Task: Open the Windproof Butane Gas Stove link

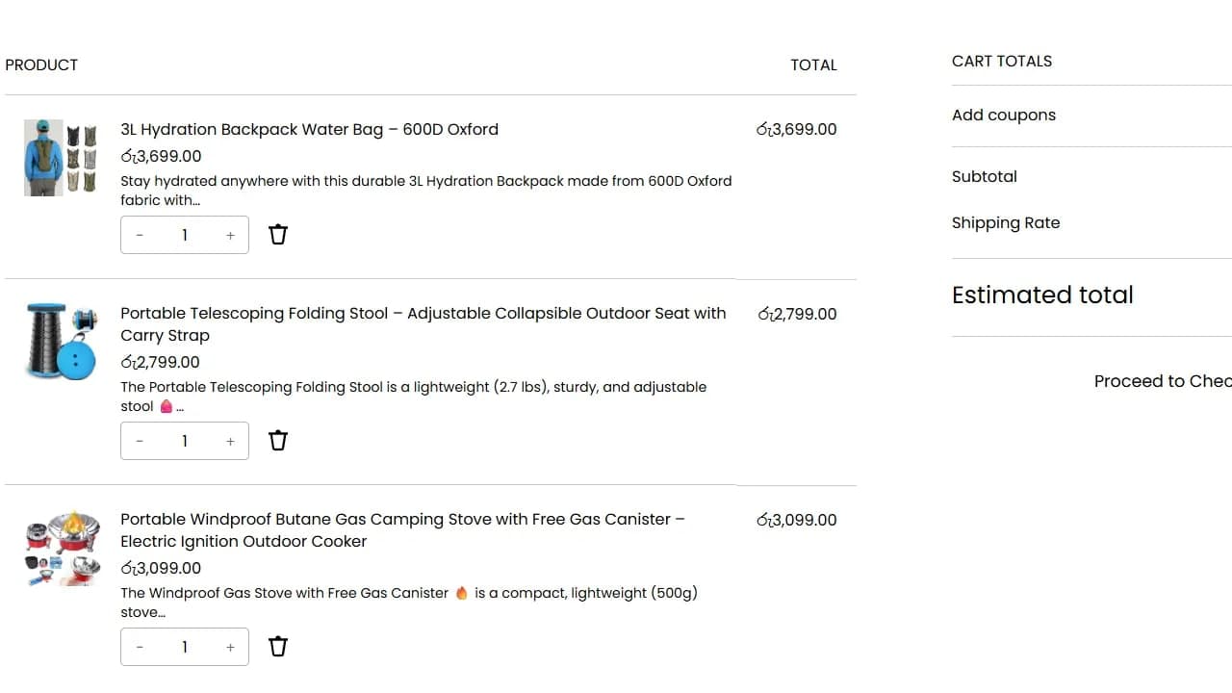Action: [402, 530]
